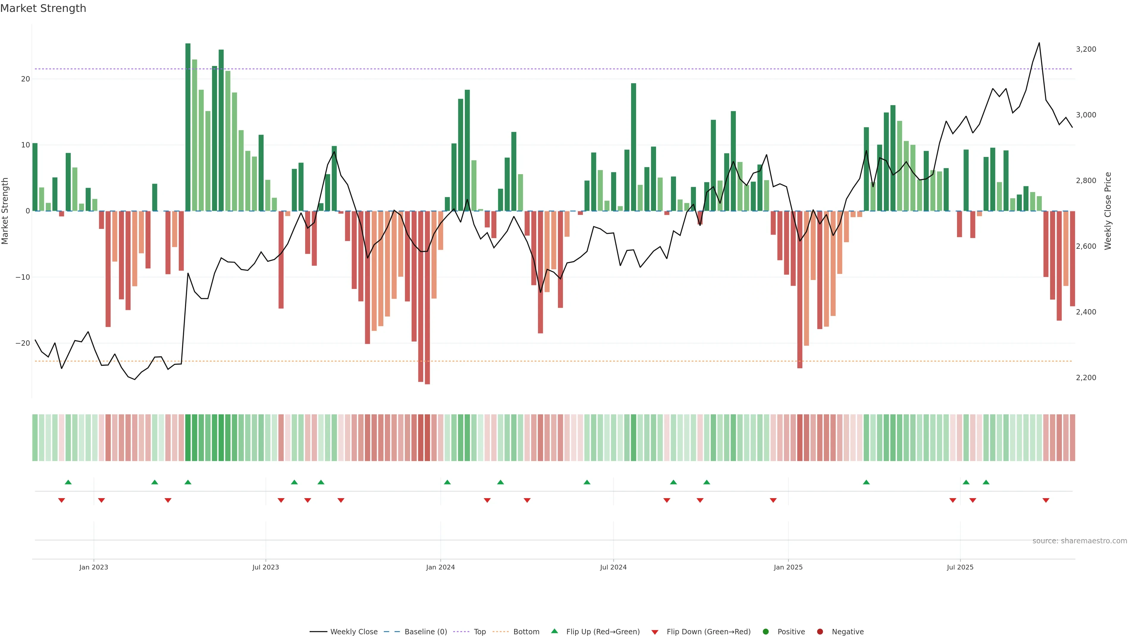Click the Negative red circle legend icon

click(820, 631)
